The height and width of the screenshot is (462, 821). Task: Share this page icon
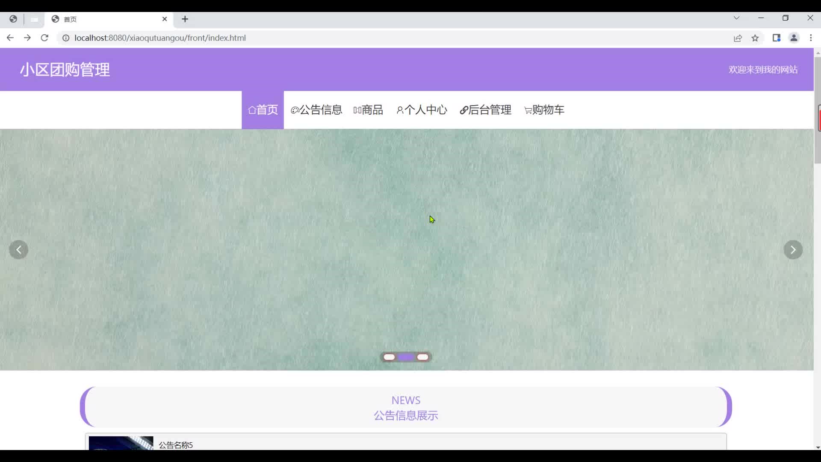pos(738,38)
